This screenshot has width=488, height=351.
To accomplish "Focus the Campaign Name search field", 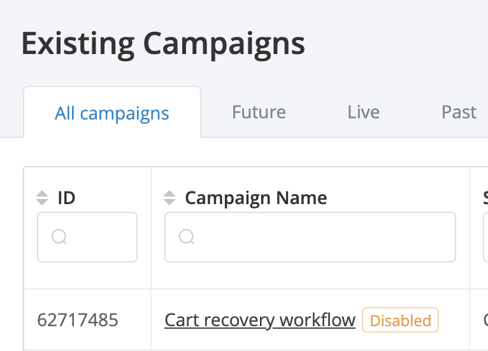I will pos(319,237).
